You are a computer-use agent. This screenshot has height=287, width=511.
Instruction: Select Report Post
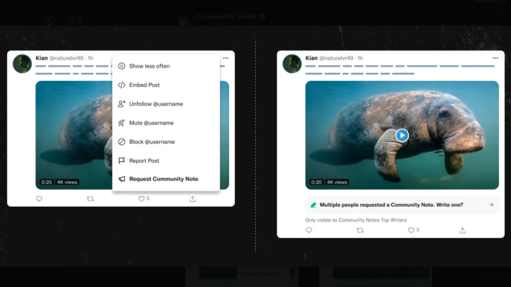(x=145, y=160)
